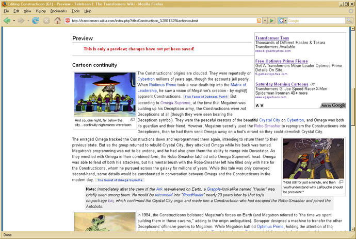Follow the Omega Supreme link
This screenshot has width=356, height=239.
coord(175,103)
